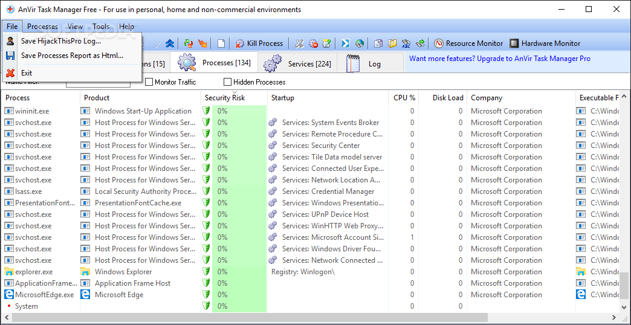
Task: Choose Exit from the File menu
Action: click(x=72, y=73)
